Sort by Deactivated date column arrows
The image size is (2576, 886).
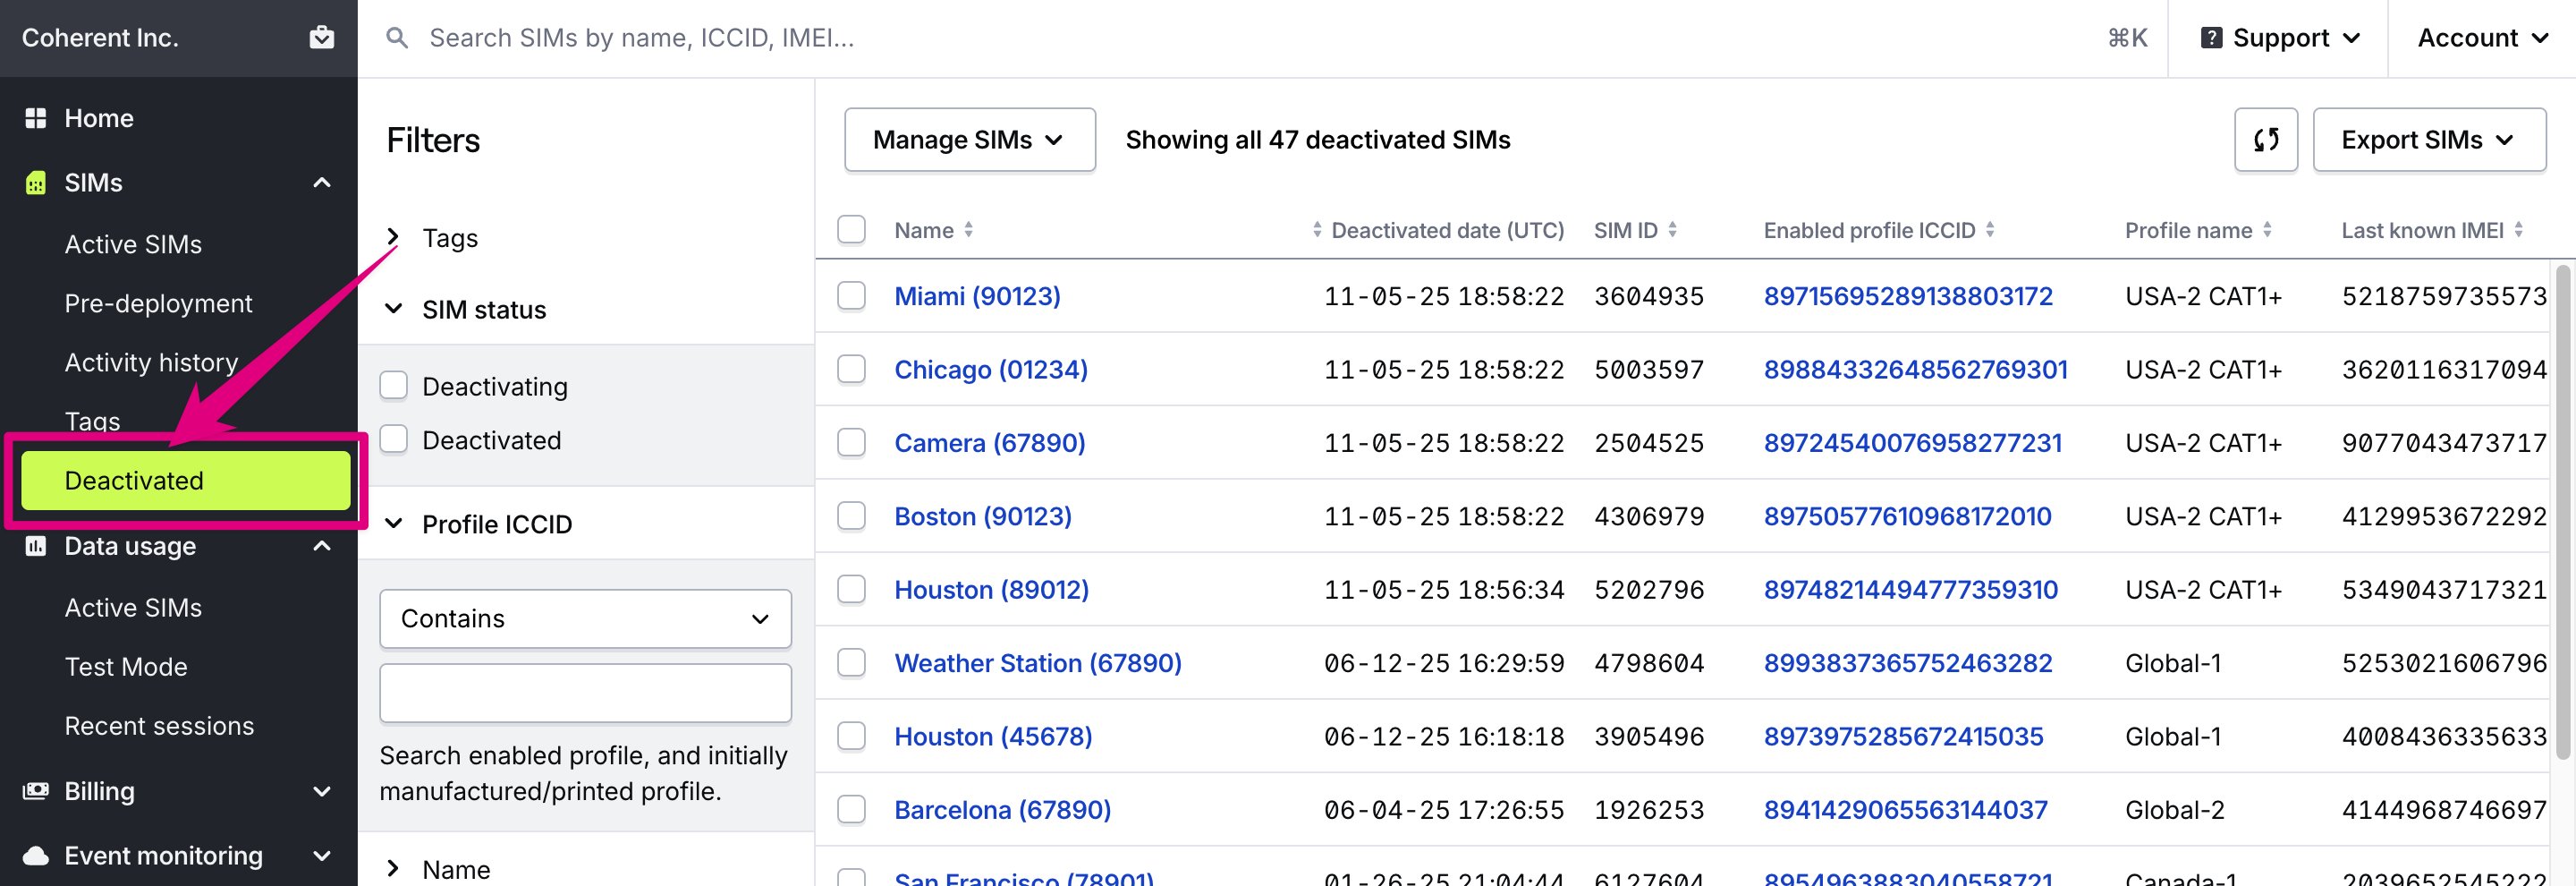(1317, 230)
